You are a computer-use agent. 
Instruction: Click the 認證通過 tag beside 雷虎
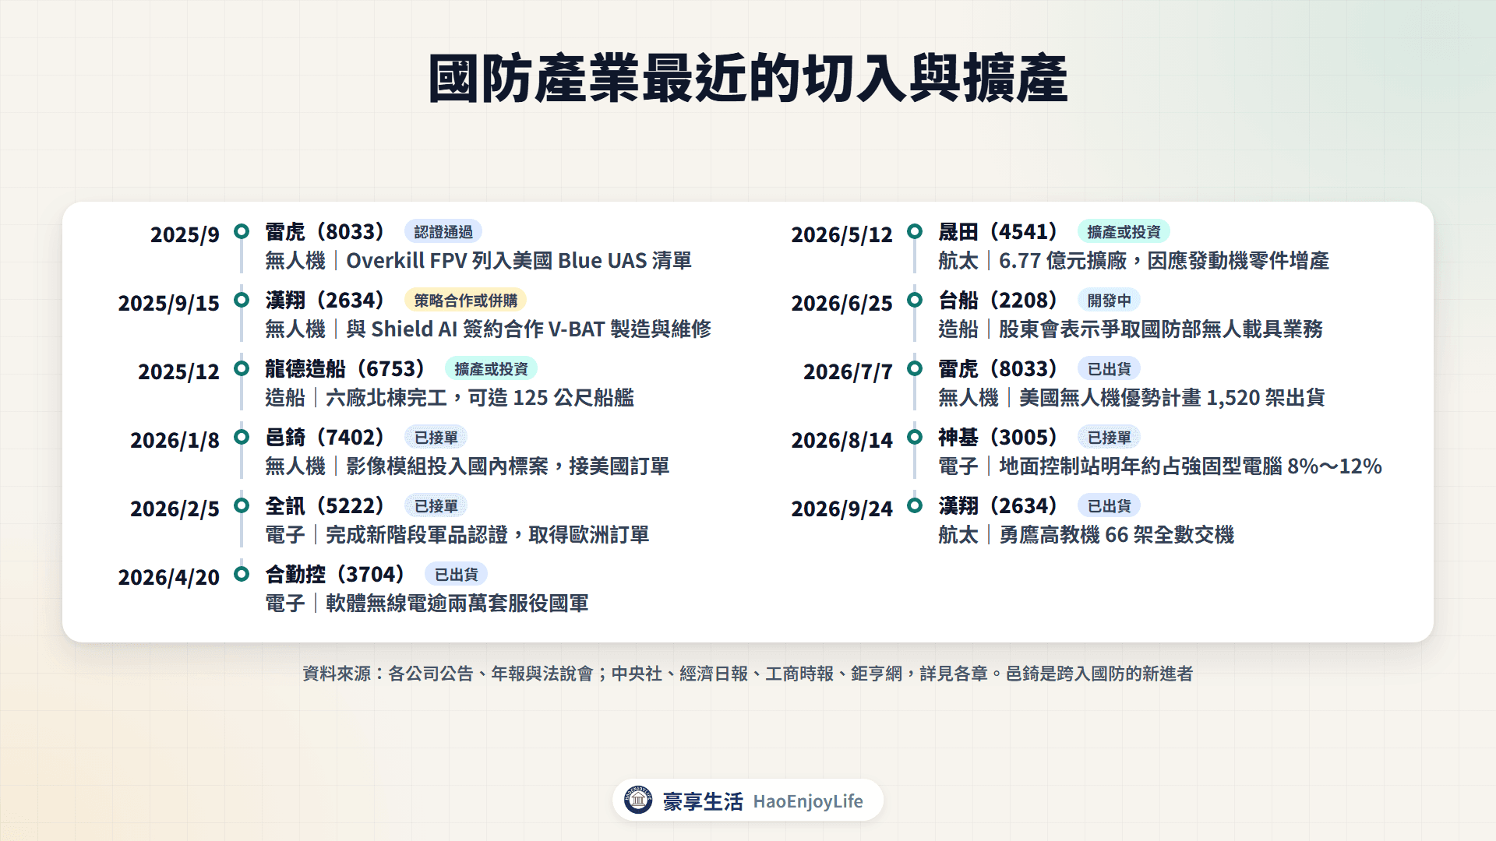(443, 232)
